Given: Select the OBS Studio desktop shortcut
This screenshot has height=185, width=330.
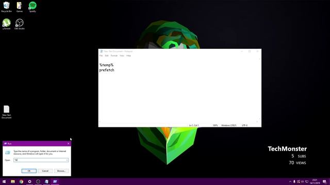Looking at the screenshot, I should click(20, 24).
